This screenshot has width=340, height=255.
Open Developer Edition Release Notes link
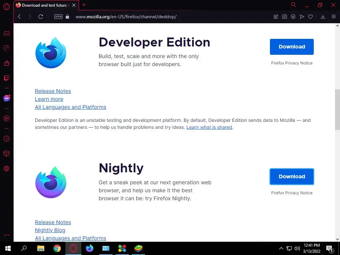(x=53, y=91)
